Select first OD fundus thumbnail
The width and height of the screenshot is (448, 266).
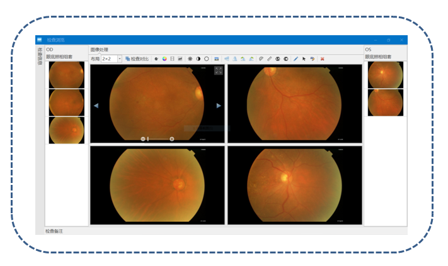coord(67,75)
